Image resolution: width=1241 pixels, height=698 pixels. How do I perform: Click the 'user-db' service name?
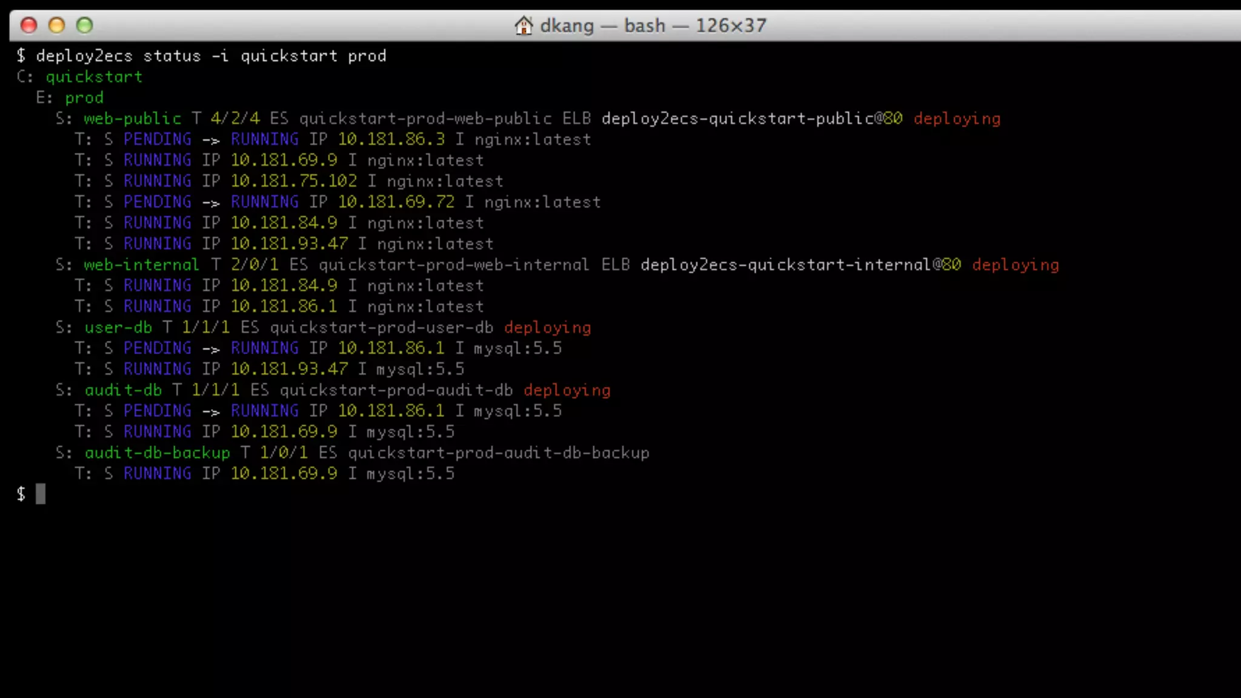118,328
